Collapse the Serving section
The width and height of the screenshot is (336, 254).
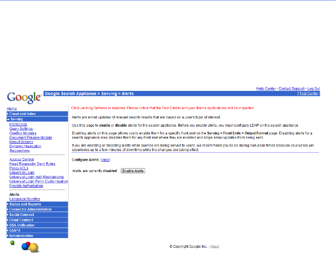coord(37,119)
